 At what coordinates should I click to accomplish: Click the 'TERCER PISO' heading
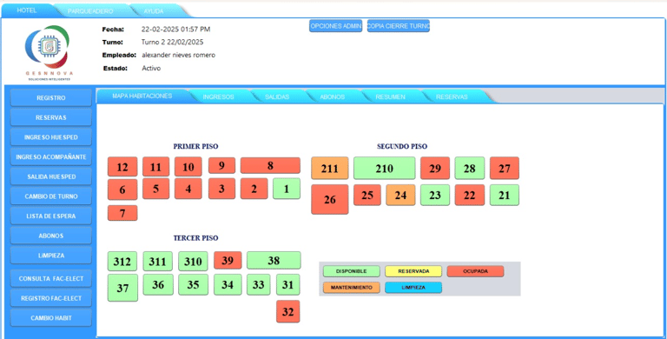pyautogui.click(x=195, y=238)
